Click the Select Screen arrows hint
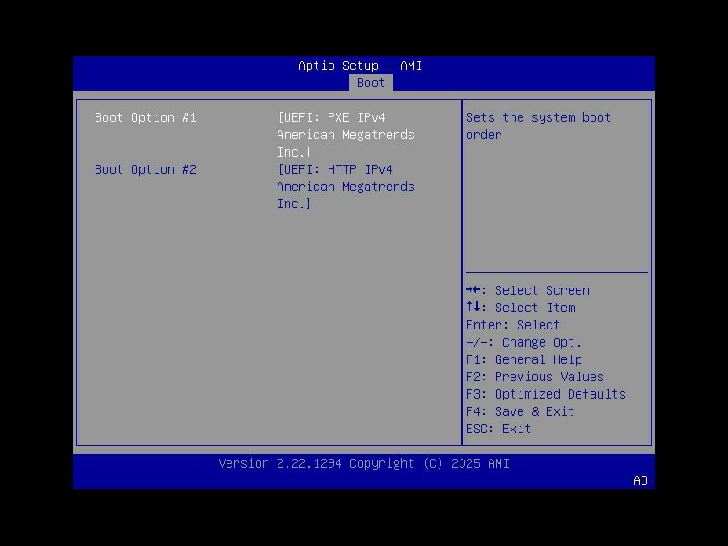This screenshot has width=728, height=546. 528,290
